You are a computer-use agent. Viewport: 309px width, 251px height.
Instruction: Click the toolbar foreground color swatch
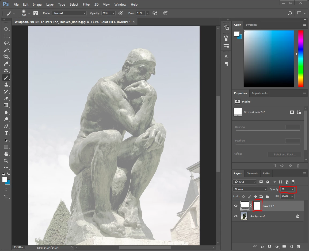click(5, 179)
